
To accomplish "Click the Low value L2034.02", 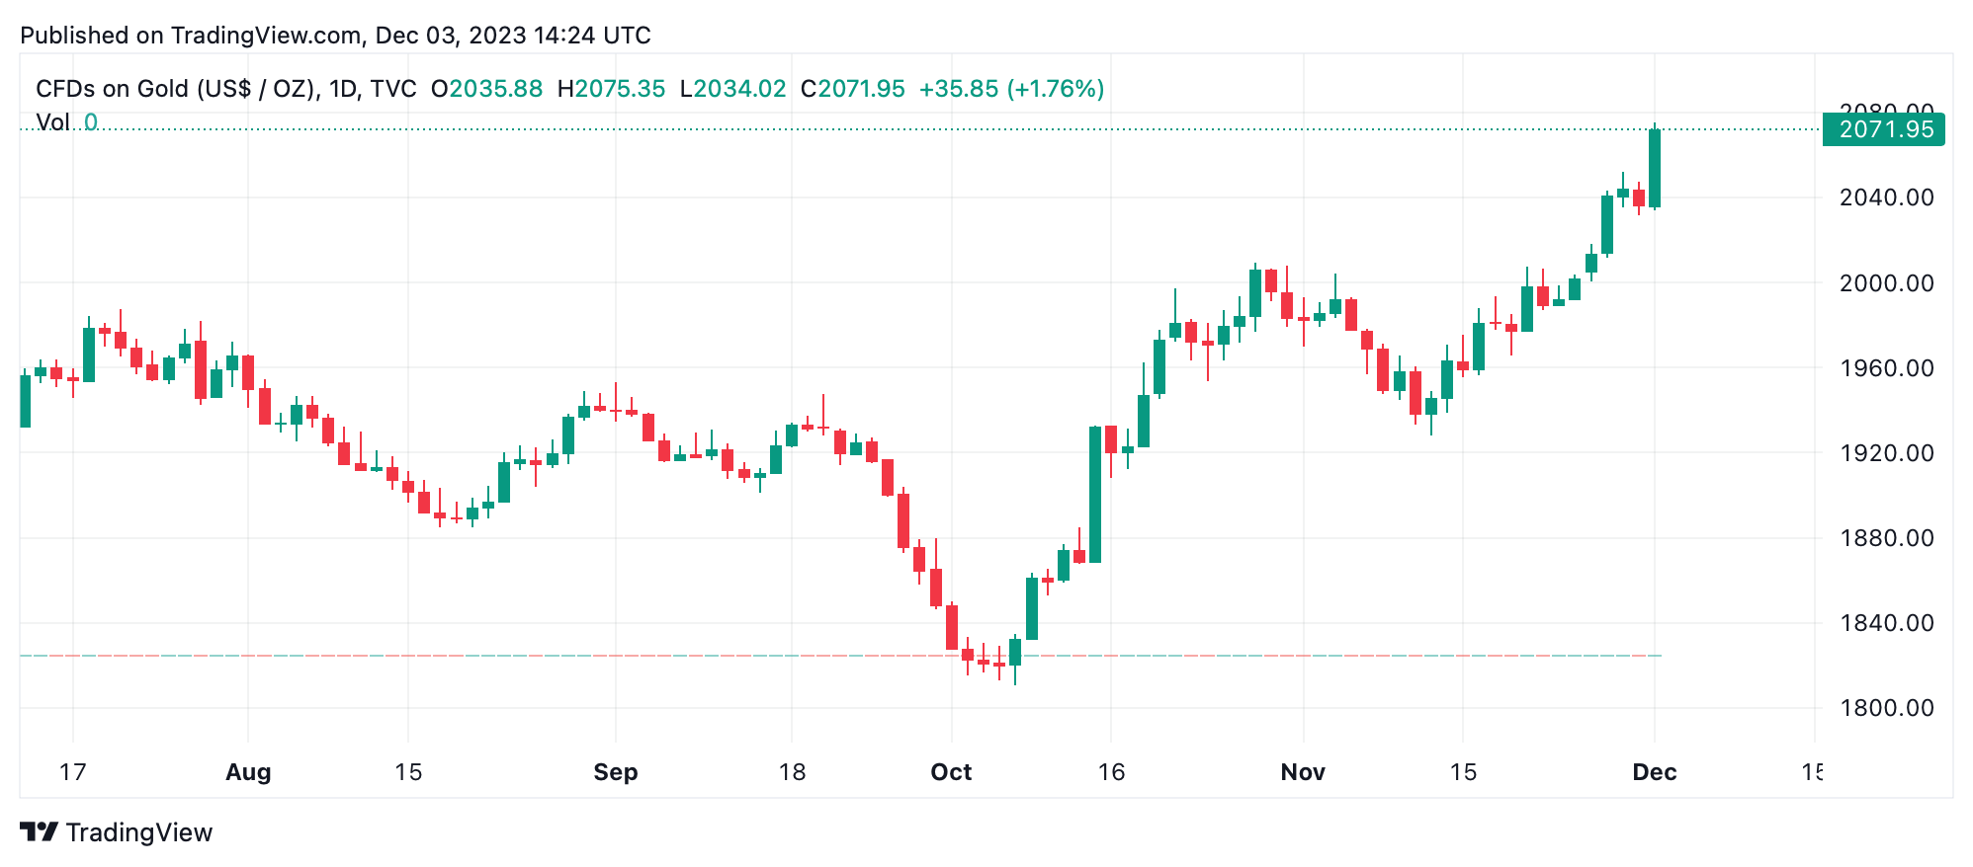I will (732, 89).
